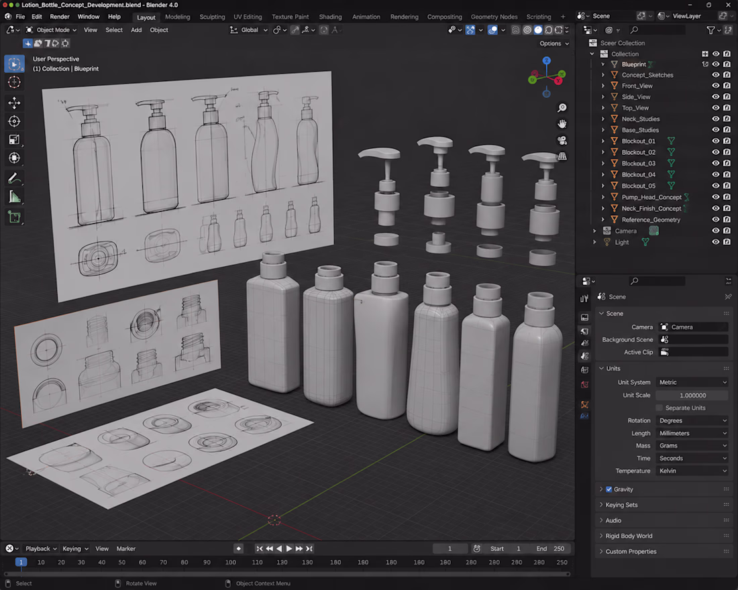Click the Add Cube tool icon
The height and width of the screenshot is (590, 738).
point(14,217)
